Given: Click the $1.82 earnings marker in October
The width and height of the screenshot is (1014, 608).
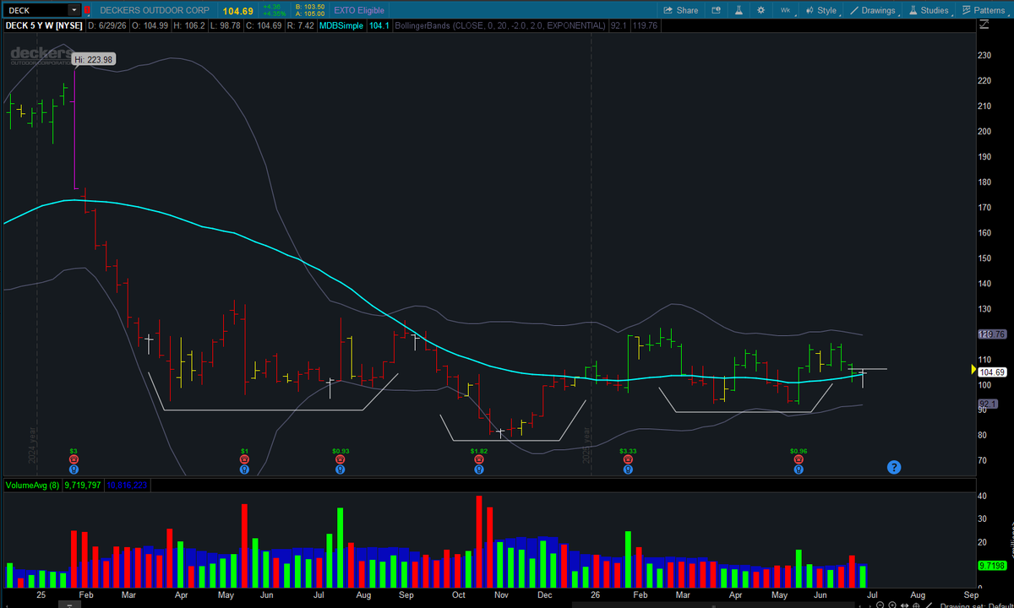Looking at the screenshot, I should 478,459.
